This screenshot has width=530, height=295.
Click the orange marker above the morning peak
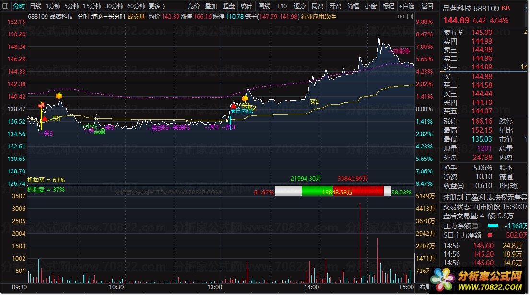pyautogui.click(x=59, y=96)
